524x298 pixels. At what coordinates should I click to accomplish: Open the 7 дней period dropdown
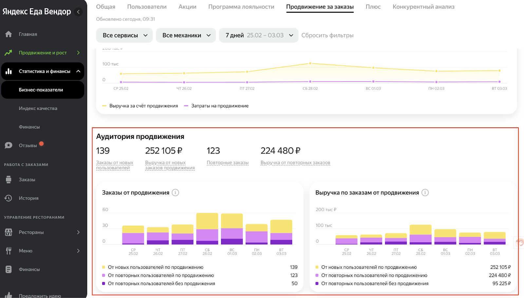click(x=258, y=35)
